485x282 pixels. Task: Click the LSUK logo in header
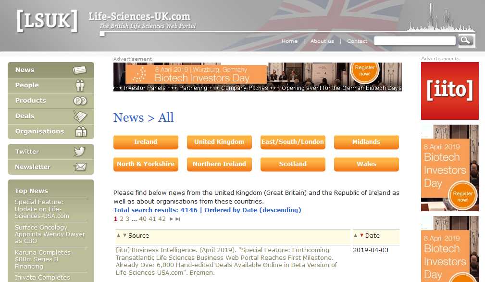point(47,21)
